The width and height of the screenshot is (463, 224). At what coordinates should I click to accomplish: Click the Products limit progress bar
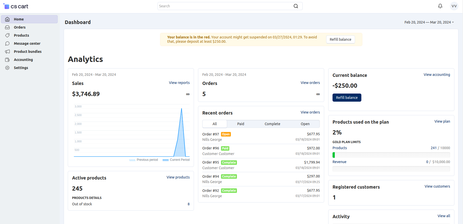(391, 155)
